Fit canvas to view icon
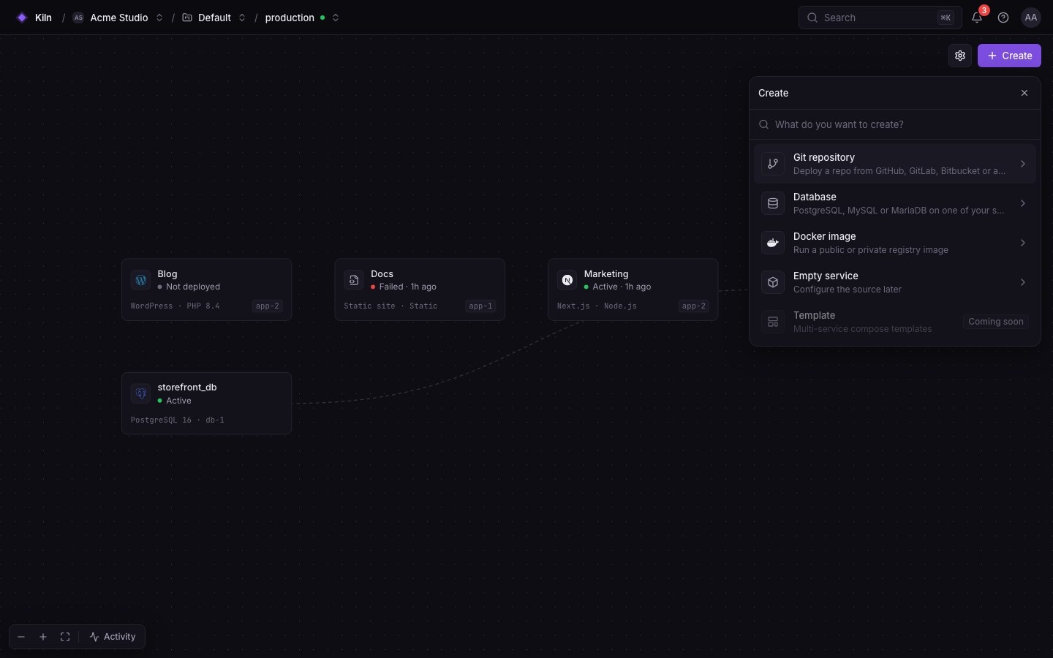 coord(65,637)
